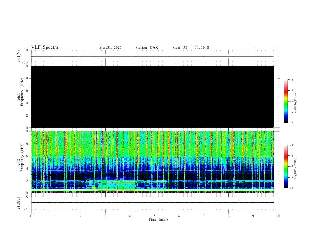This screenshot has height=242, width=313.
Task: Click time axis tick label "10"
Action: (278, 216)
